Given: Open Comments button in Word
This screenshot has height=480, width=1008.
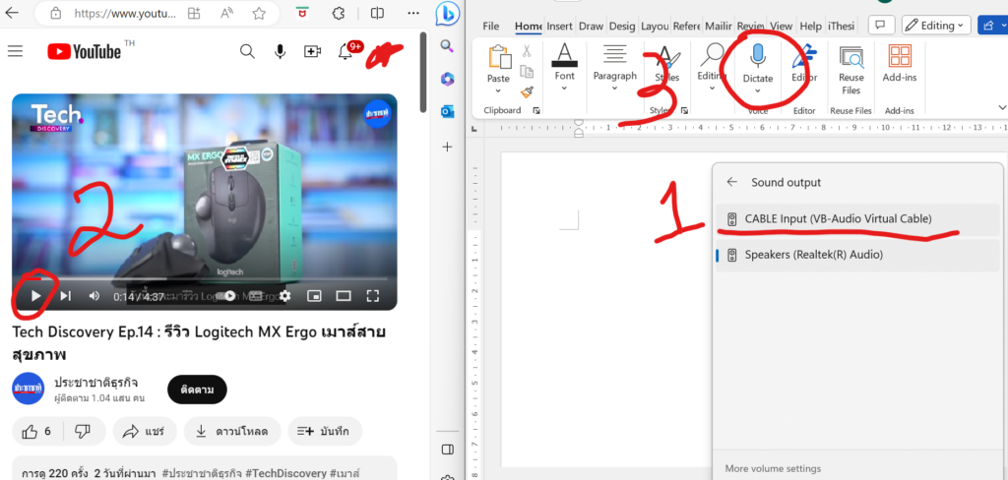Looking at the screenshot, I should 881,25.
